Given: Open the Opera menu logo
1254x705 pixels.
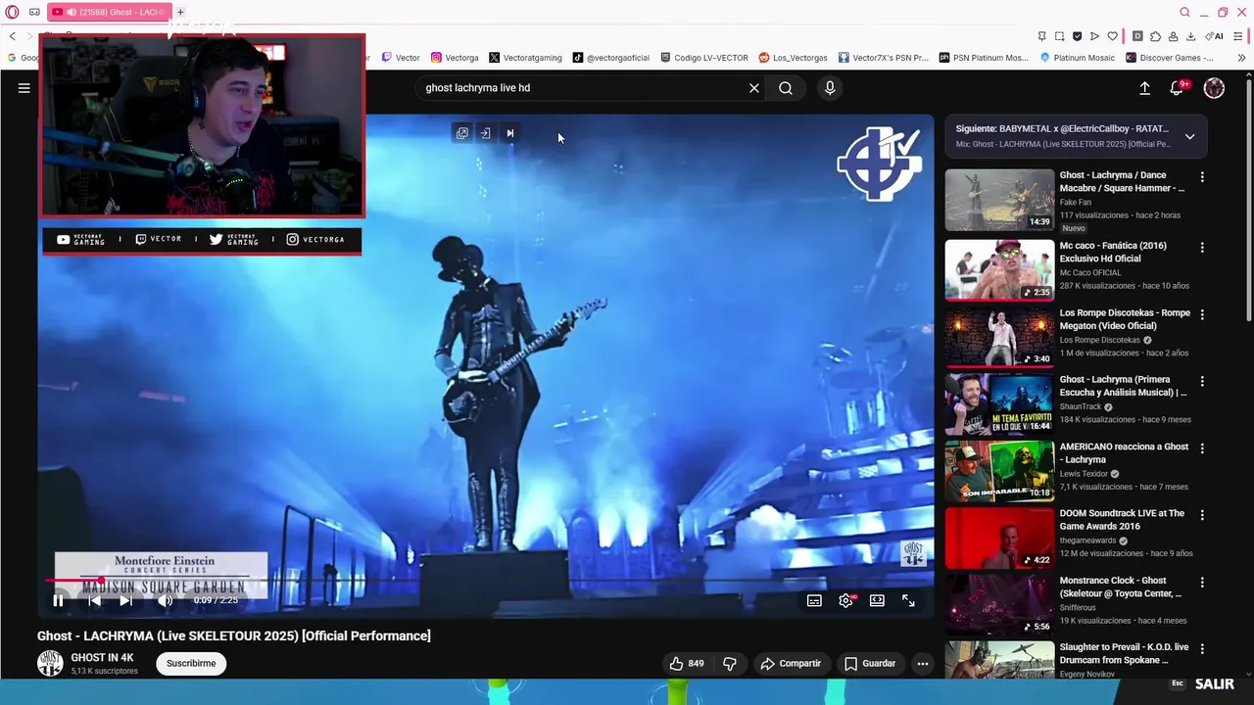Looking at the screenshot, I should click(12, 12).
